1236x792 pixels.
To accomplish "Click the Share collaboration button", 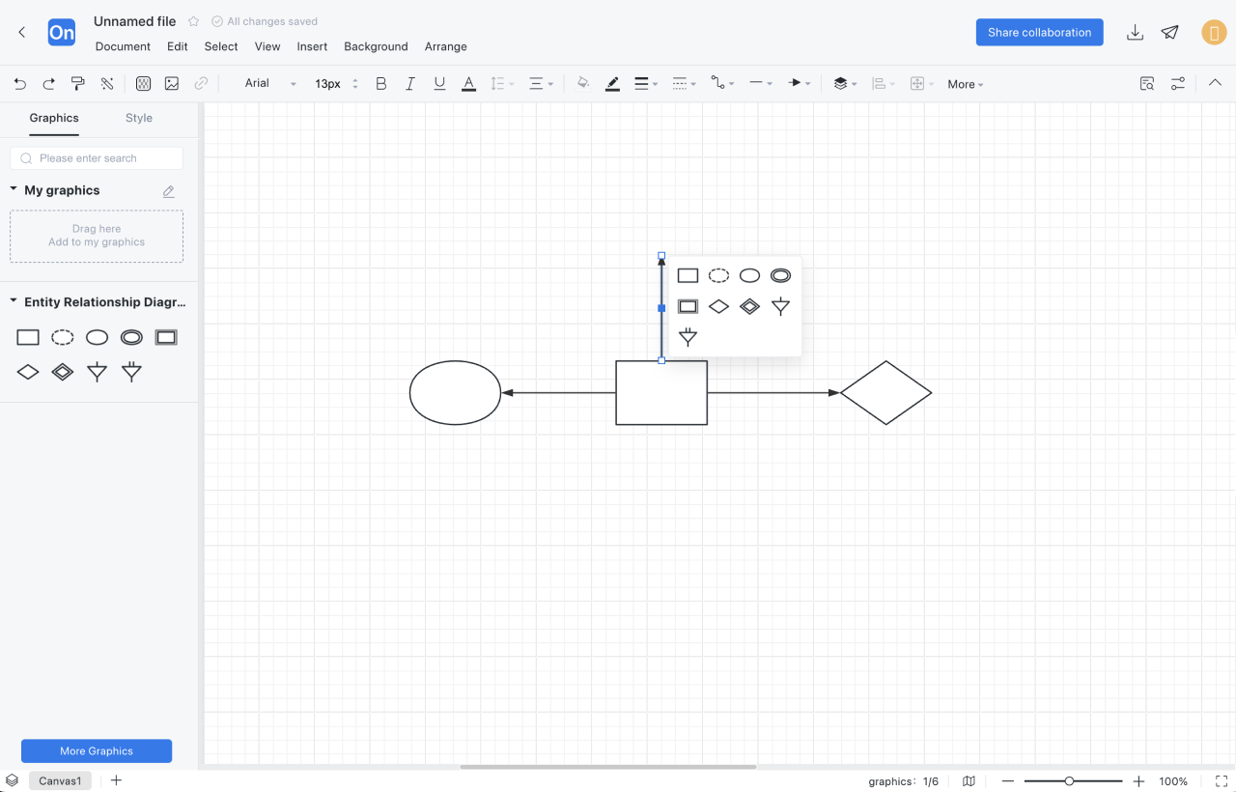I will tap(1039, 32).
